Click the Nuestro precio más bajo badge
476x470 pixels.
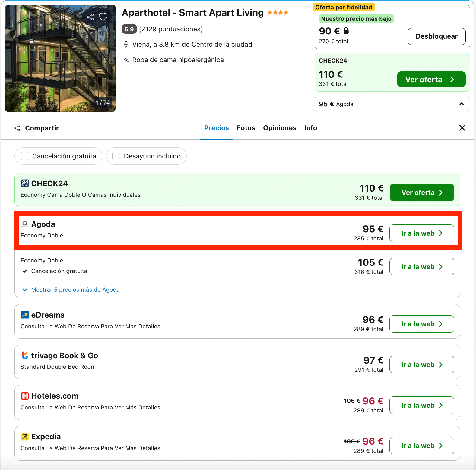pos(356,19)
